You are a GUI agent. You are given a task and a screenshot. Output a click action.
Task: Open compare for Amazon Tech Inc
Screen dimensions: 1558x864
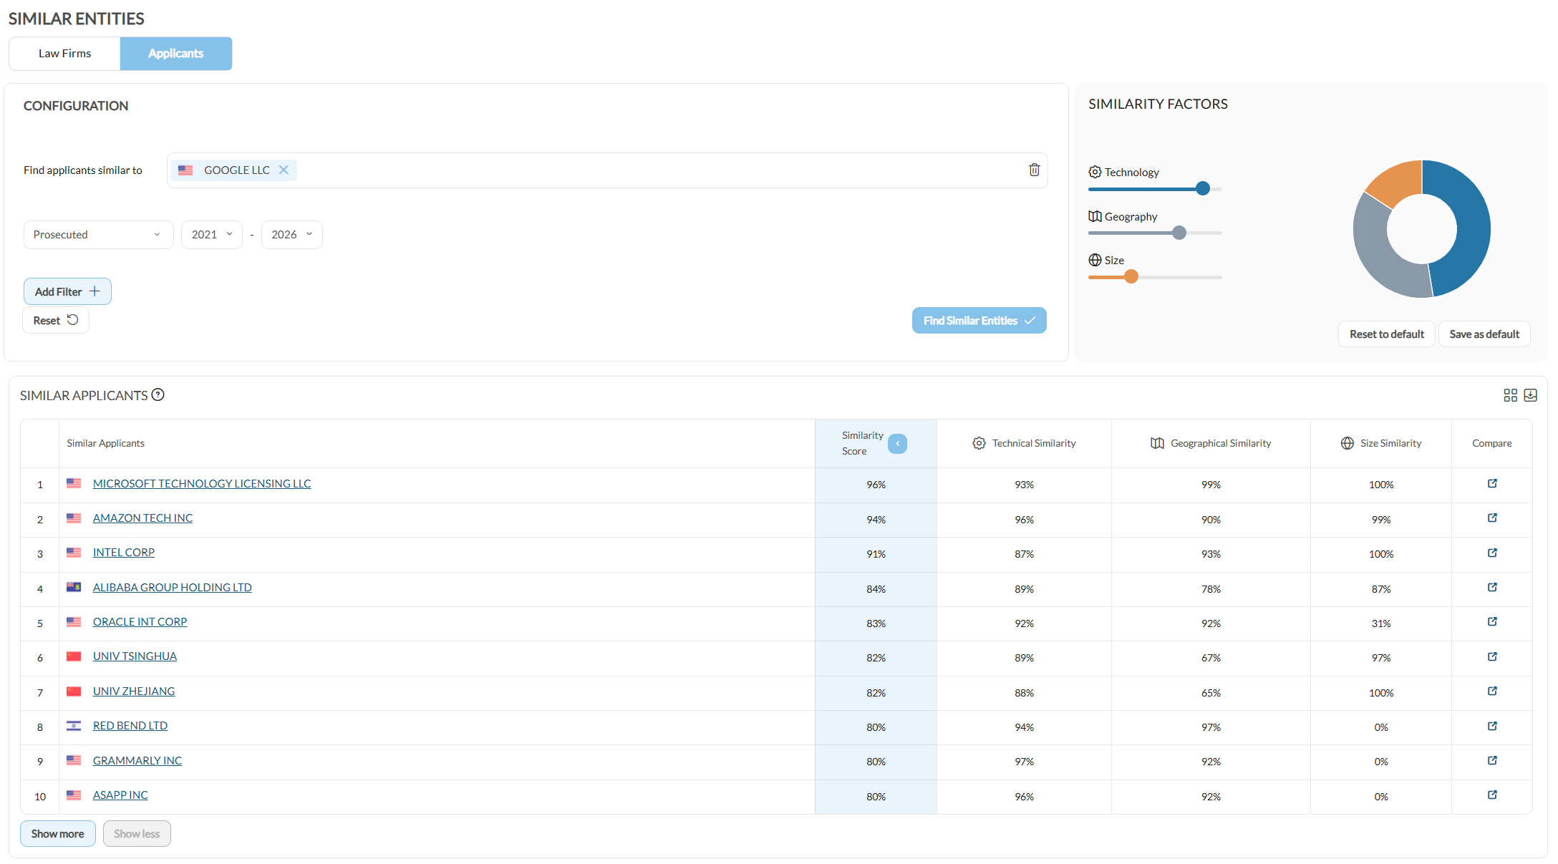pos(1492,518)
